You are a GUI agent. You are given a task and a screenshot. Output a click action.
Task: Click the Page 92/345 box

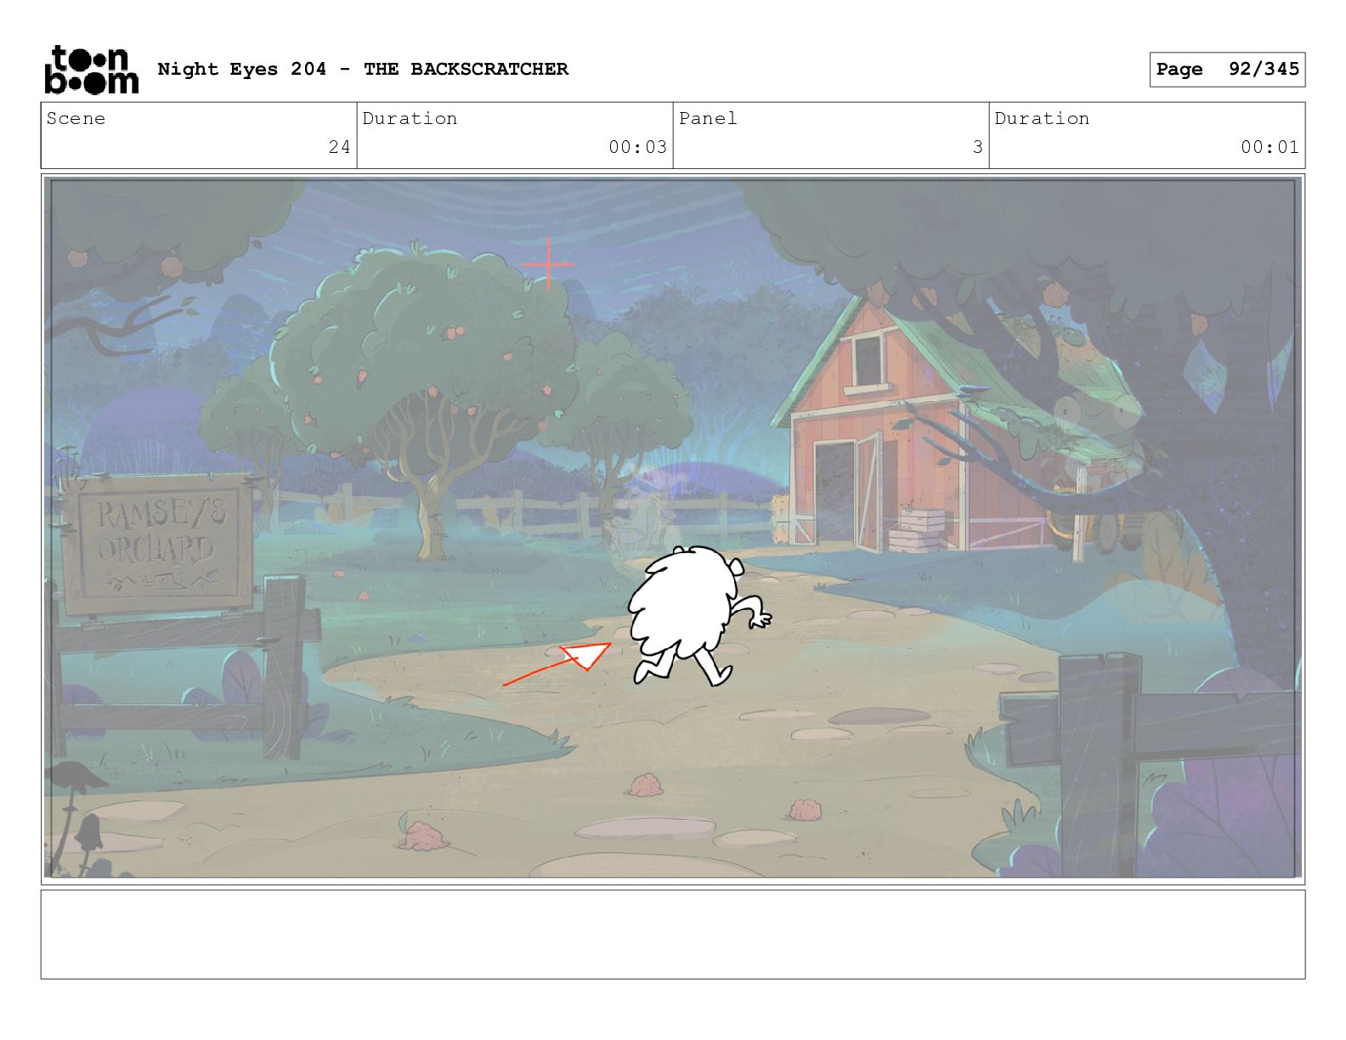pyautogui.click(x=1226, y=70)
